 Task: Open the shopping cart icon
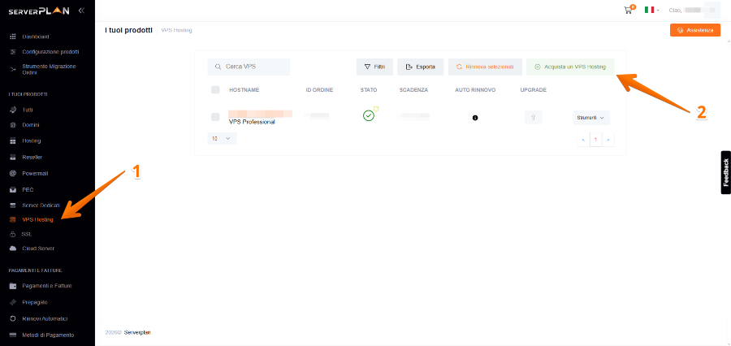point(628,11)
